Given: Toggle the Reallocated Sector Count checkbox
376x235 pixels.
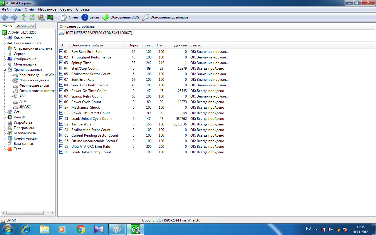Looking at the screenshot, I should click(61, 74).
